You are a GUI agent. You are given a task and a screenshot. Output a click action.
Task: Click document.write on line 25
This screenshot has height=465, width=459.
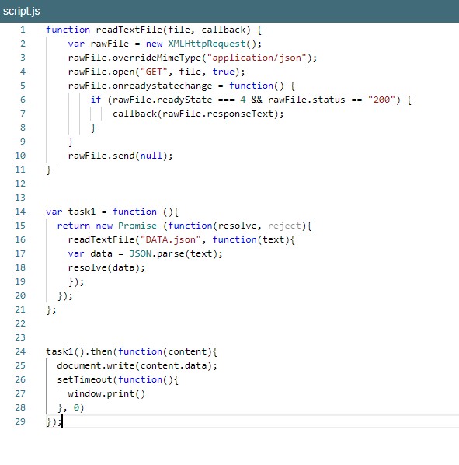[x=96, y=365]
